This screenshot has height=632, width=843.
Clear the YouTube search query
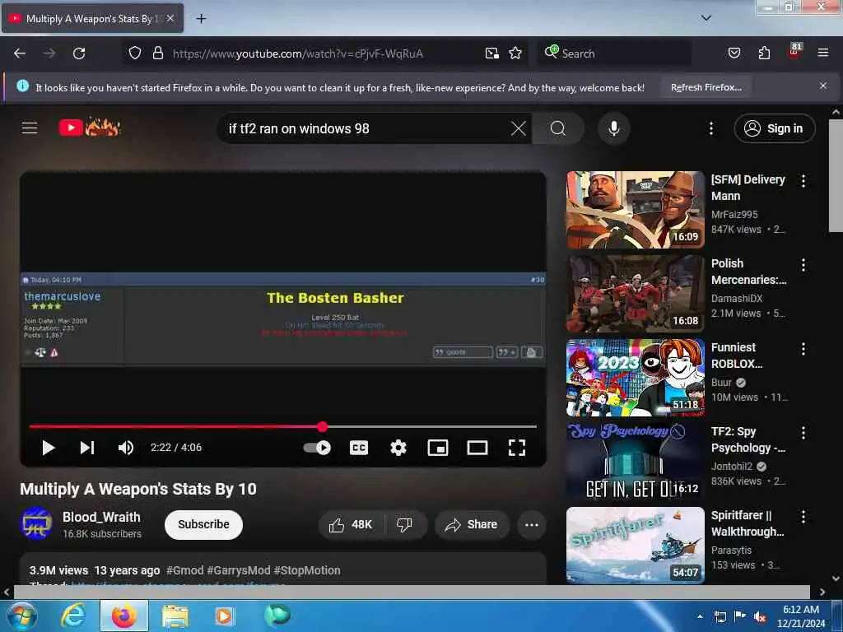click(519, 128)
